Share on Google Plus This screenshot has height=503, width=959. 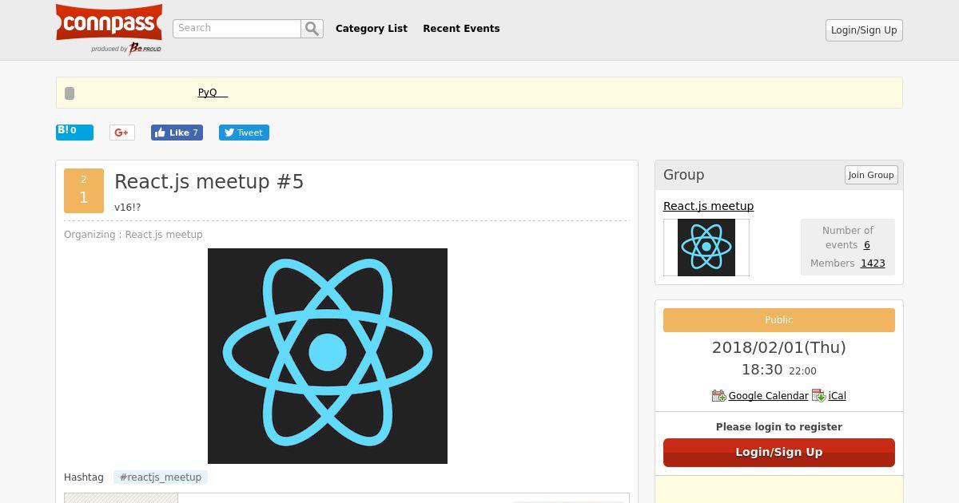click(122, 133)
